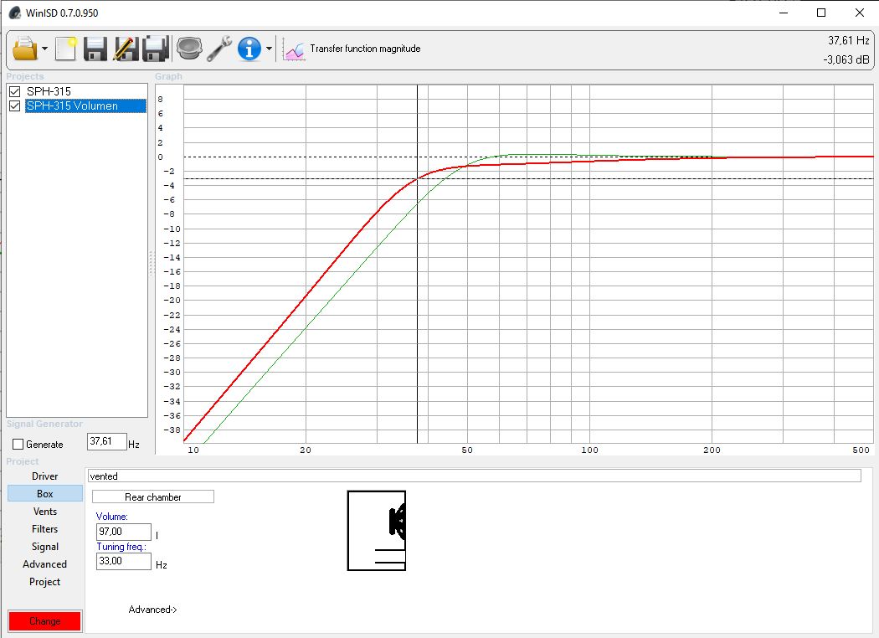
Task: Open the Vents tab
Action: point(45,512)
